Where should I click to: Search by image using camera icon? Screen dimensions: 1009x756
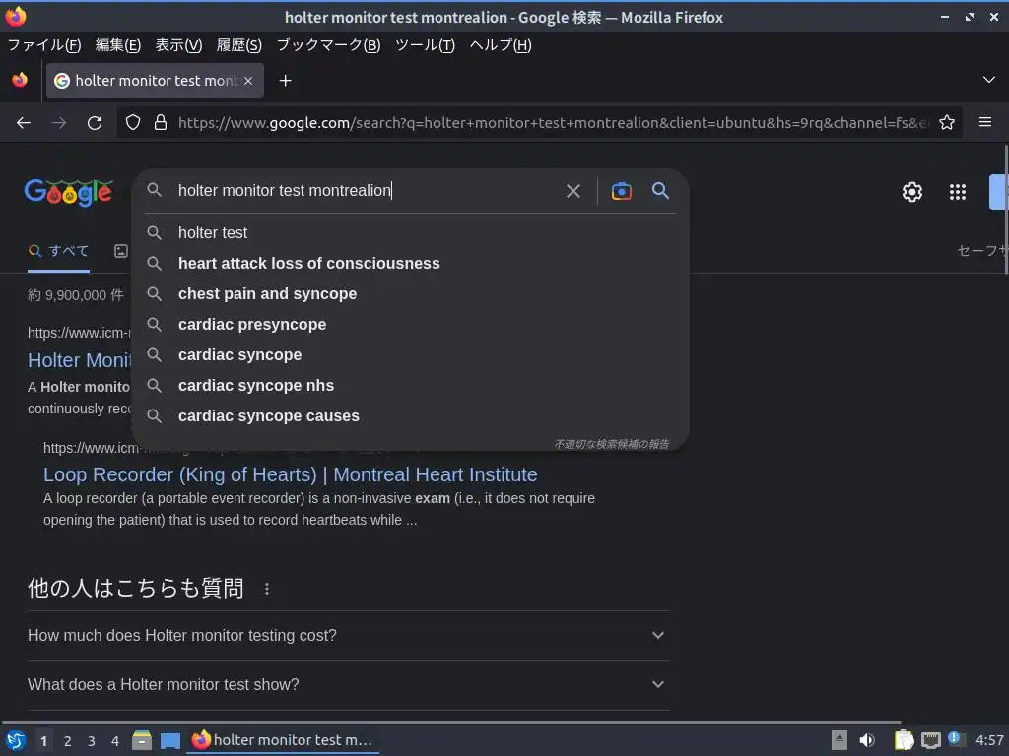click(621, 191)
